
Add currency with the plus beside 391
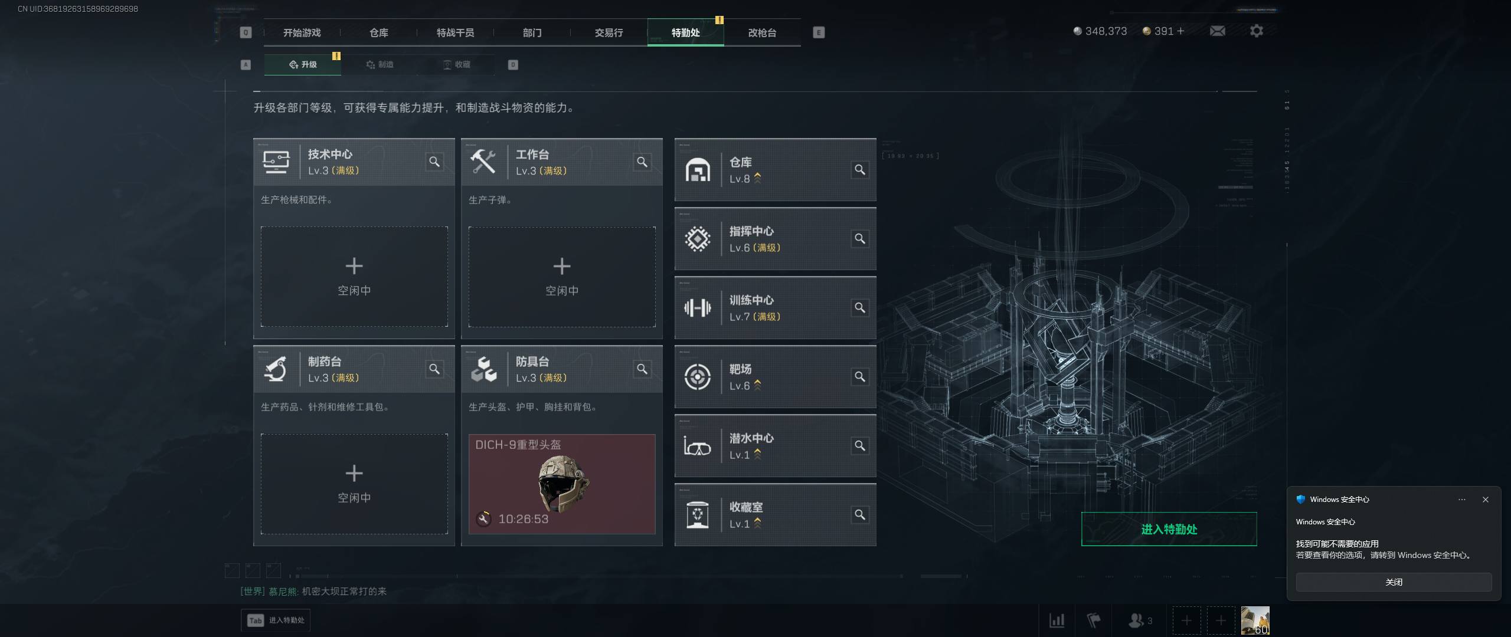tap(1180, 31)
